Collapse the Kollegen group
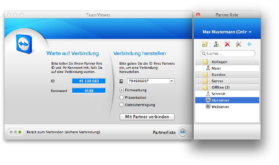This screenshot has width=279, height=165. pyautogui.click(x=227, y=62)
